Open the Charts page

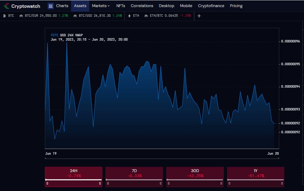(62, 6)
